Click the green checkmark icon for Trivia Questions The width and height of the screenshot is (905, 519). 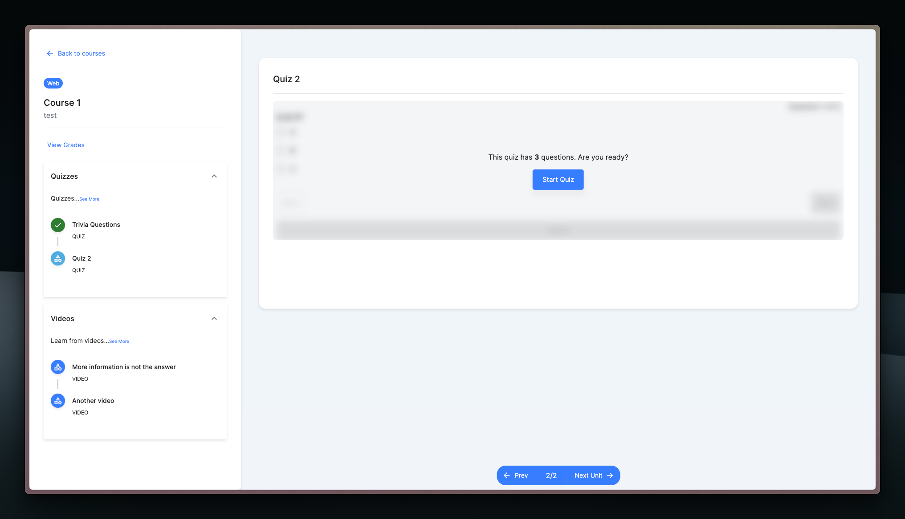pyautogui.click(x=58, y=225)
